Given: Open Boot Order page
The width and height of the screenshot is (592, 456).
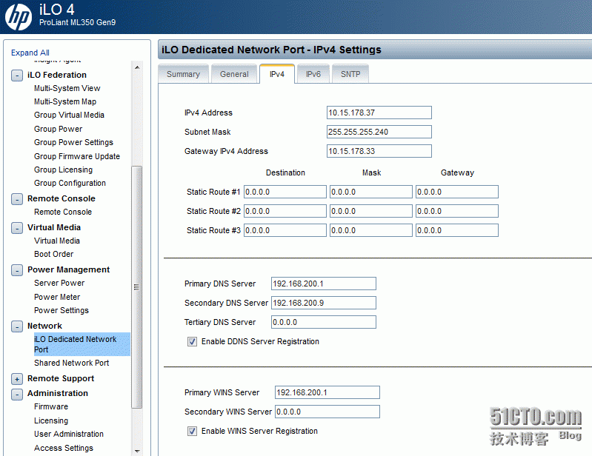Looking at the screenshot, I should coord(54,254).
